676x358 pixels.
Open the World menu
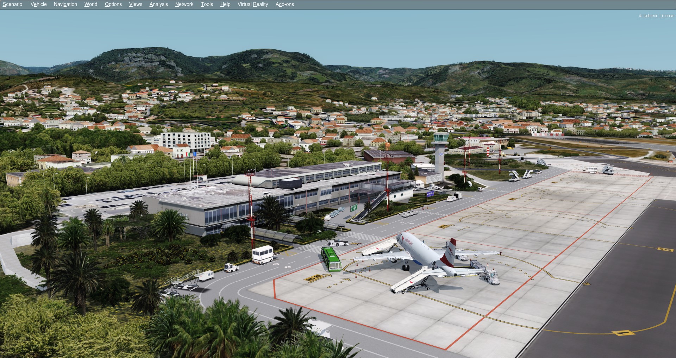coord(91,4)
